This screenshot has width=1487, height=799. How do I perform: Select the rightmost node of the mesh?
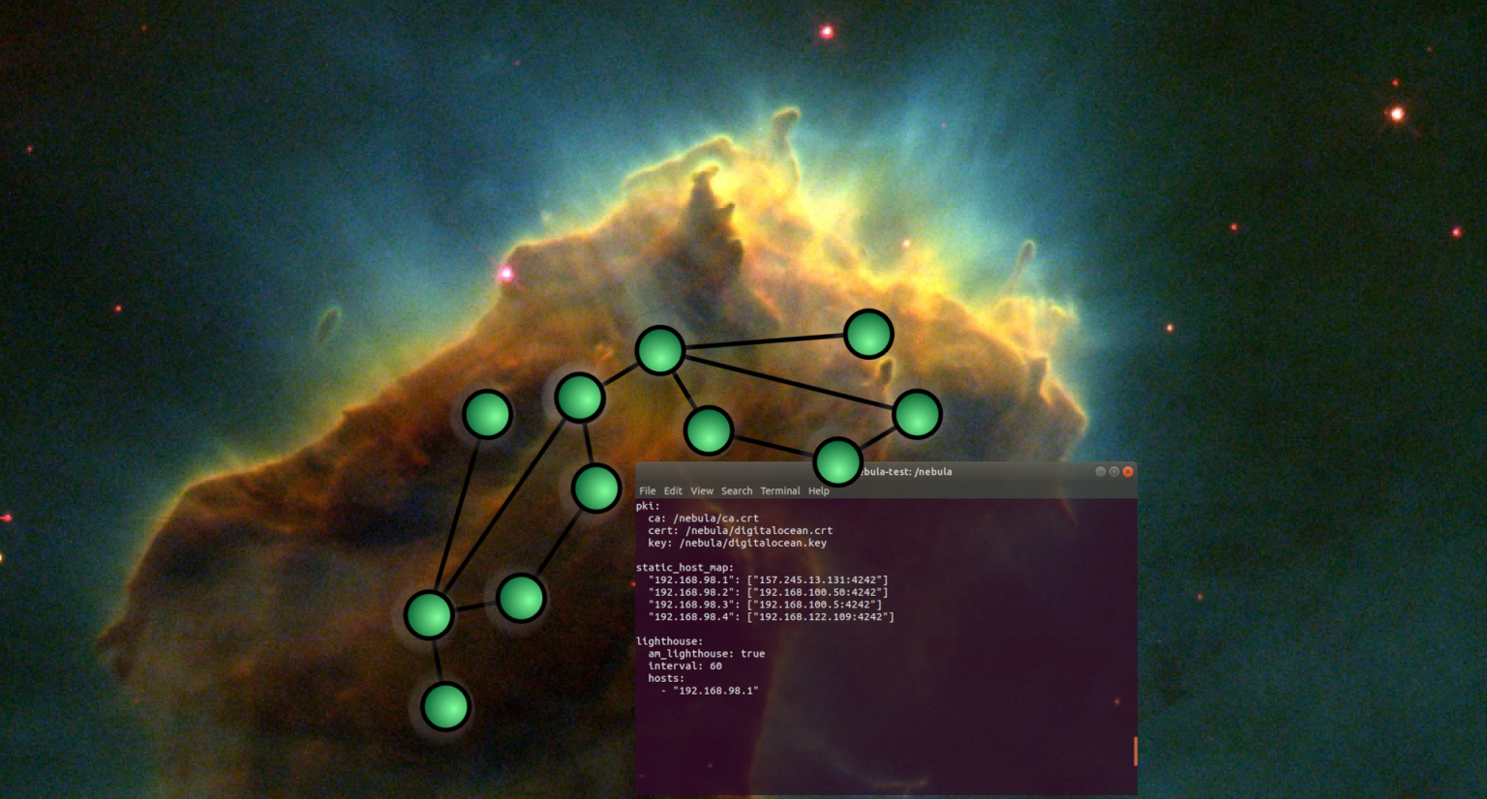[917, 412]
